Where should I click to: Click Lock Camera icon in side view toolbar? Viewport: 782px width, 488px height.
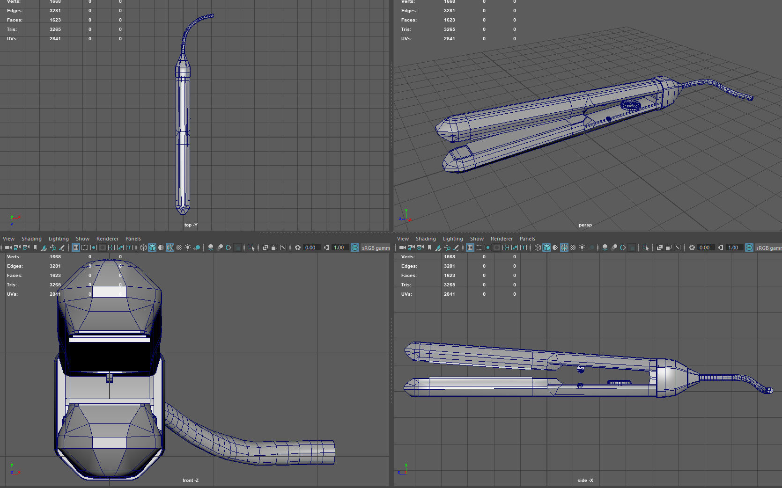tap(411, 248)
